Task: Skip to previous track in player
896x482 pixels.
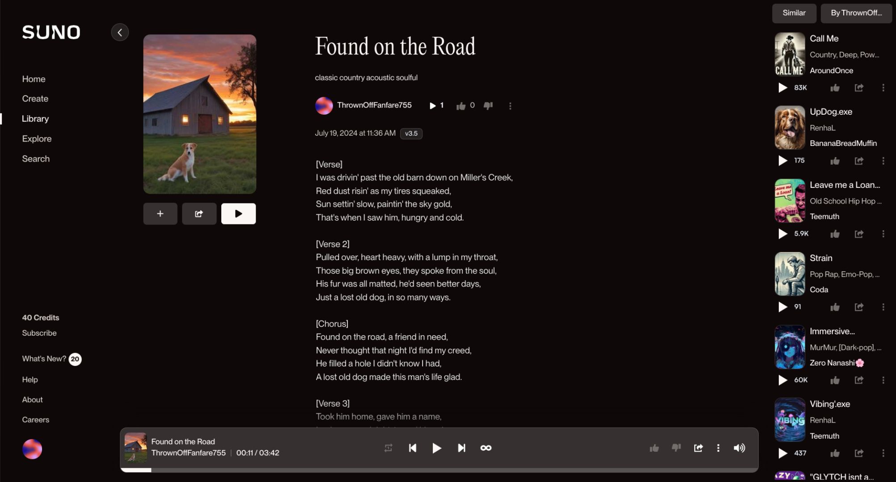Action: [x=413, y=448]
